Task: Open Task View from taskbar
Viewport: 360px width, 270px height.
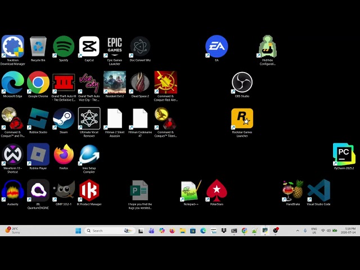Action: tap(141, 231)
